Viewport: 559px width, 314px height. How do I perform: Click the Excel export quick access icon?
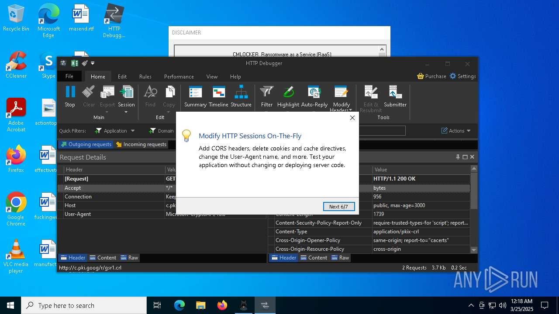[75, 63]
